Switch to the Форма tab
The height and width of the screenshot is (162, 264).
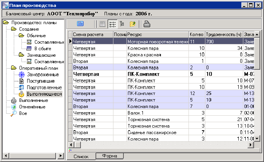tap(110, 156)
